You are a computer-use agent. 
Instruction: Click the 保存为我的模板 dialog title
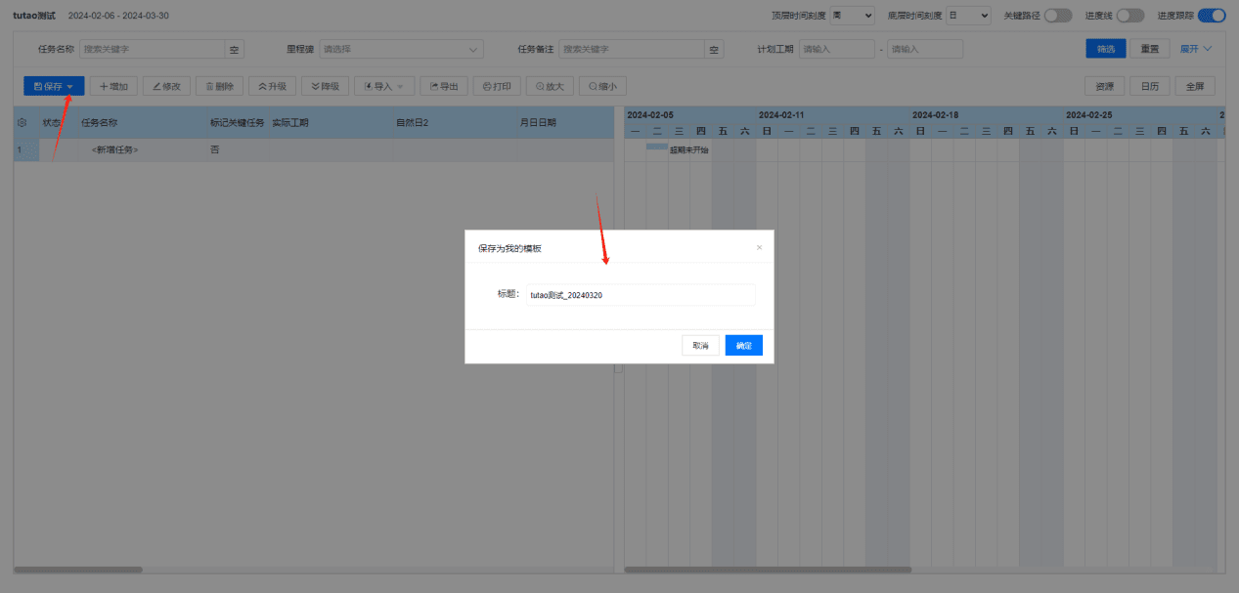point(509,248)
